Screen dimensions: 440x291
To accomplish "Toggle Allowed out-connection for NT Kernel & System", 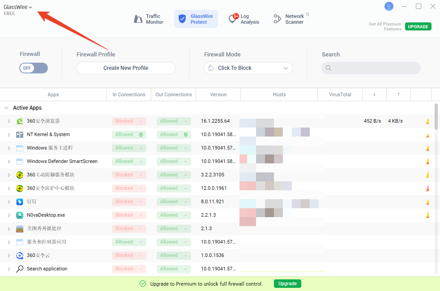I will [174, 135].
